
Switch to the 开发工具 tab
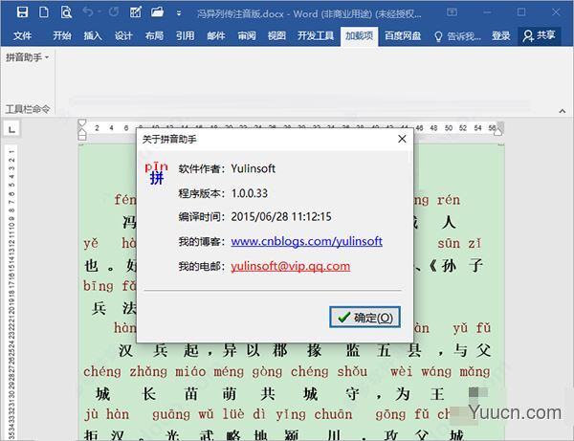(316, 35)
